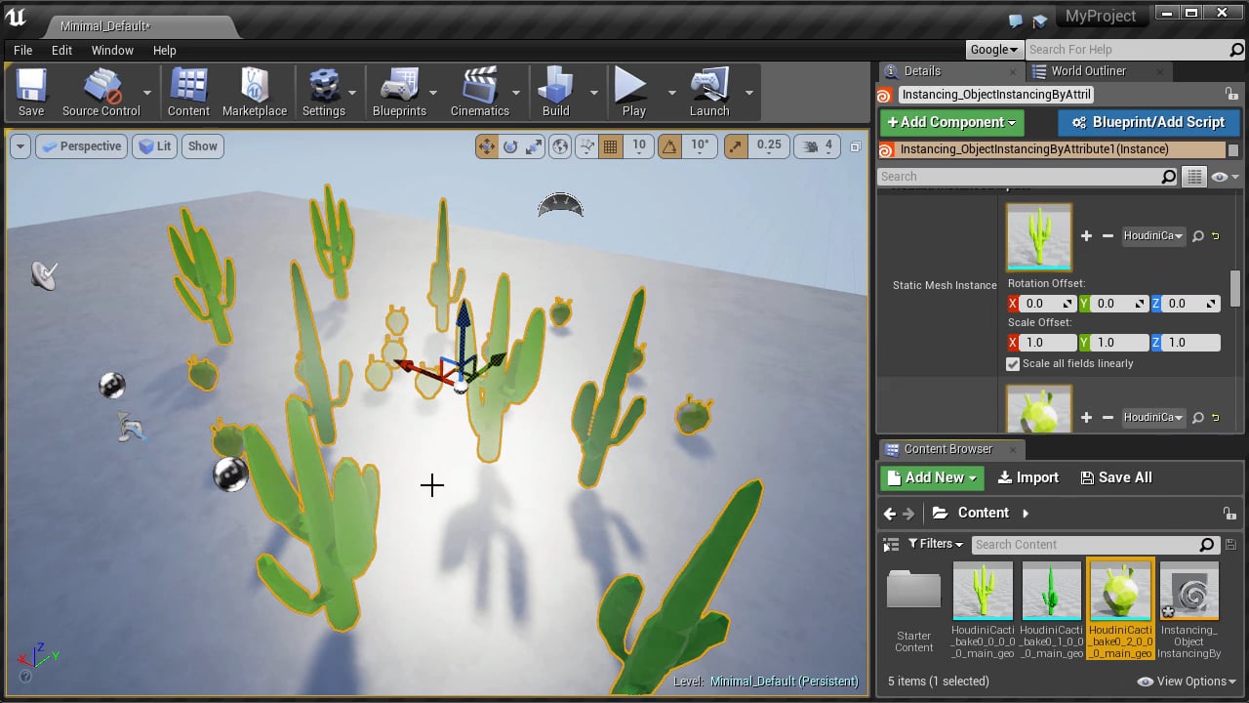Click the Build toolbar icon
This screenshot has height=703, width=1249.
click(556, 93)
